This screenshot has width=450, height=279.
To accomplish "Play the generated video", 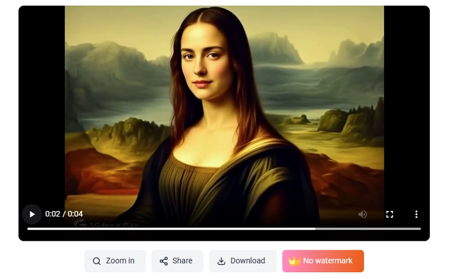I will tap(32, 214).
